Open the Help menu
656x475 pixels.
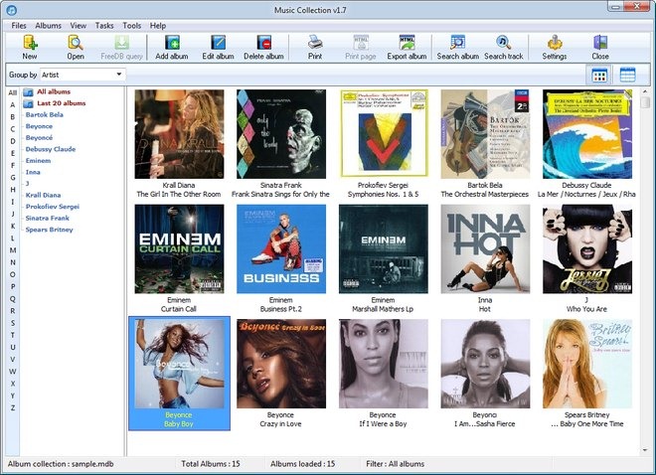[x=158, y=26]
